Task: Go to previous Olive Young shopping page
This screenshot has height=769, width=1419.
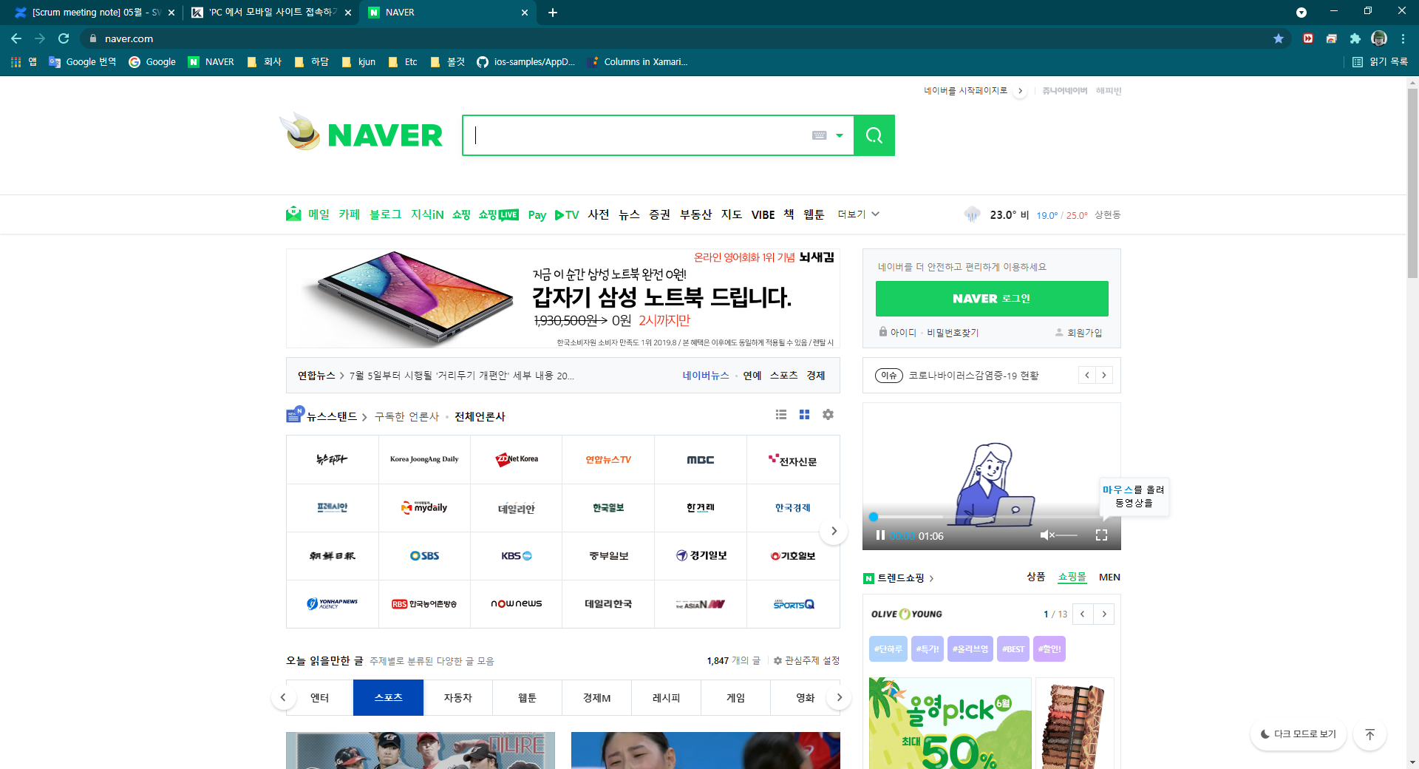Action: (x=1083, y=614)
